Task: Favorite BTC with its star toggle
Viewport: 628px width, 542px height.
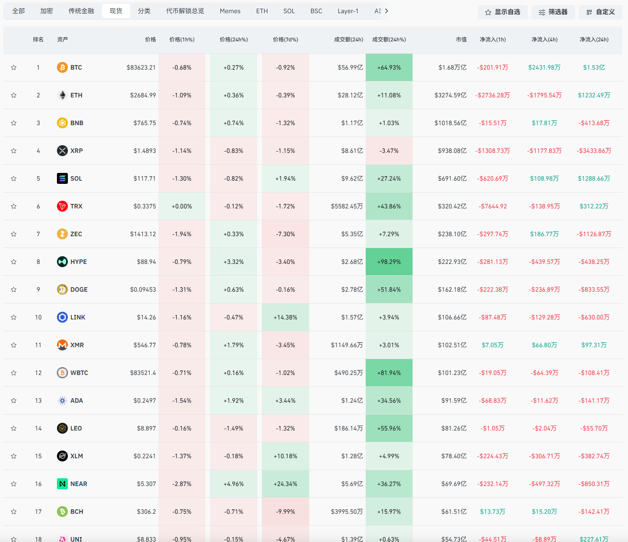Action: click(x=14, y=67)
